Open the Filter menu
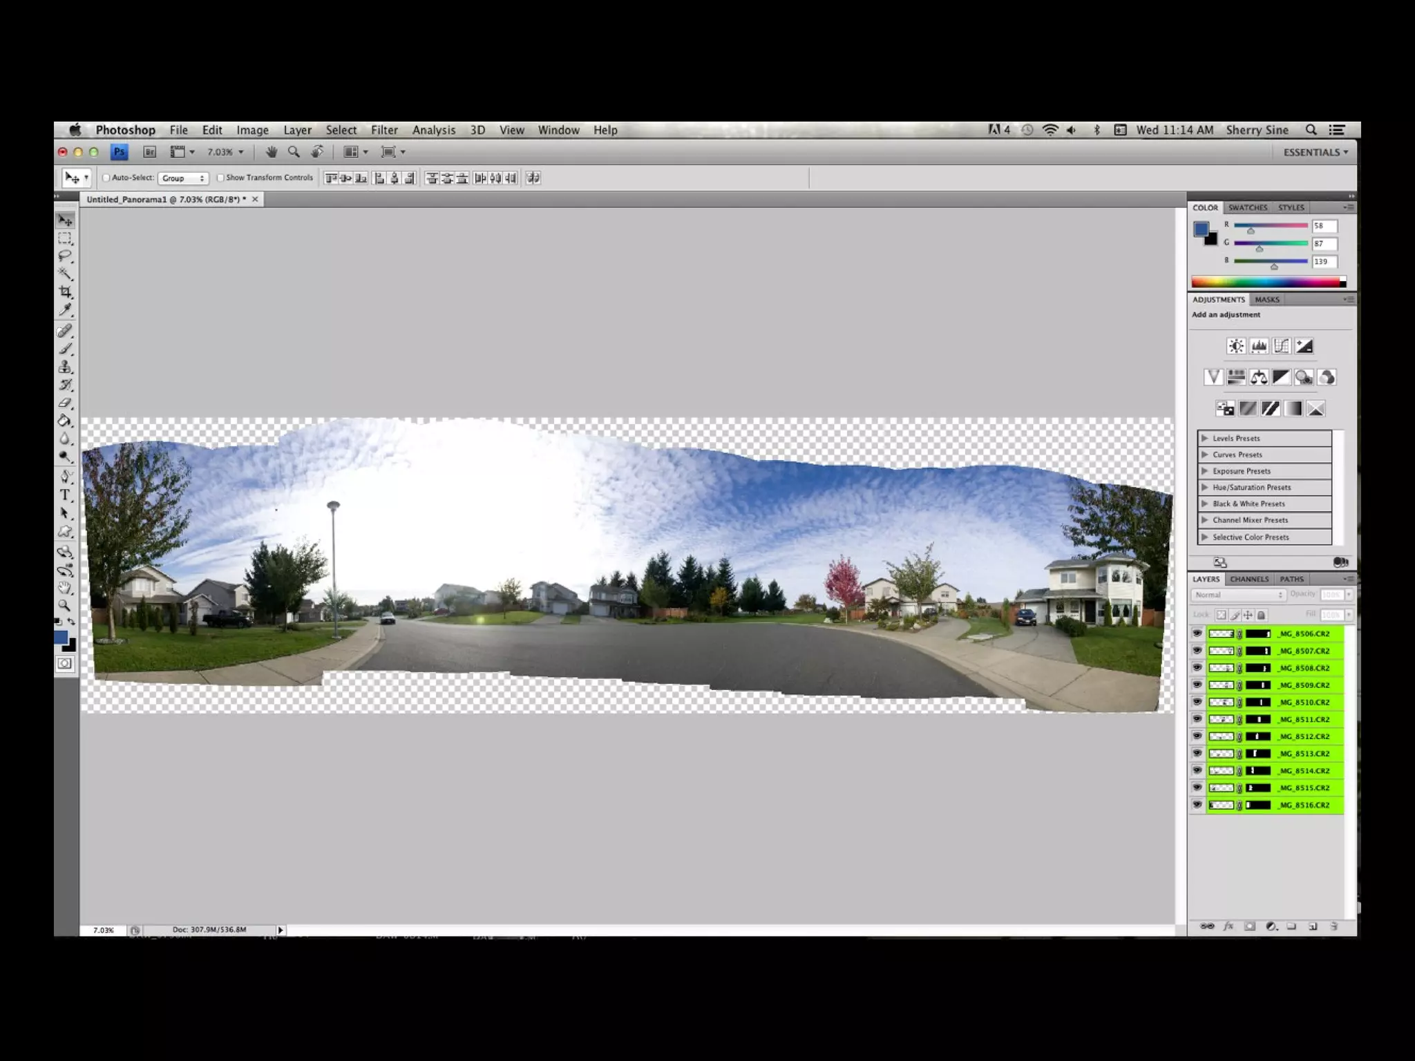 click(x=384, y=130)
